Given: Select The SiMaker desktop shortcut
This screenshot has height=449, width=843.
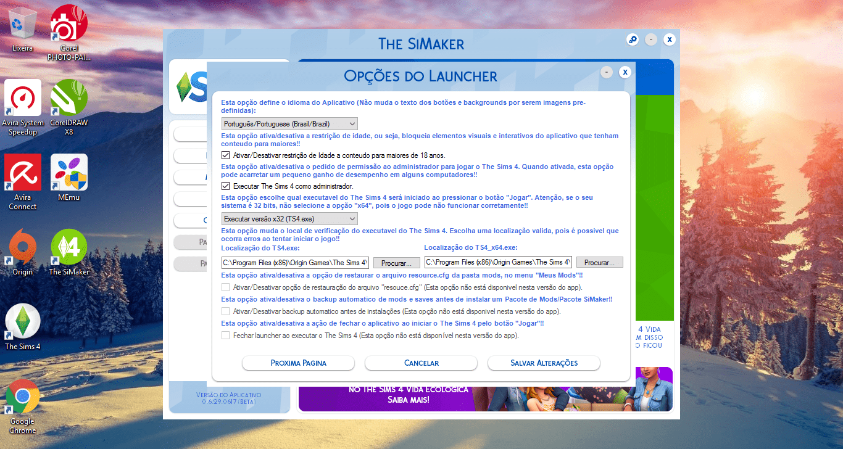Looking at the screenshot, I should 69,253.
